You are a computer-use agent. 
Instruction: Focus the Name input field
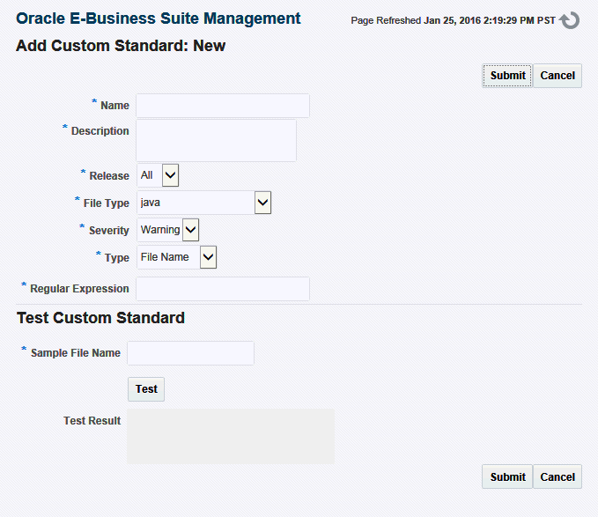coord(223,106)
